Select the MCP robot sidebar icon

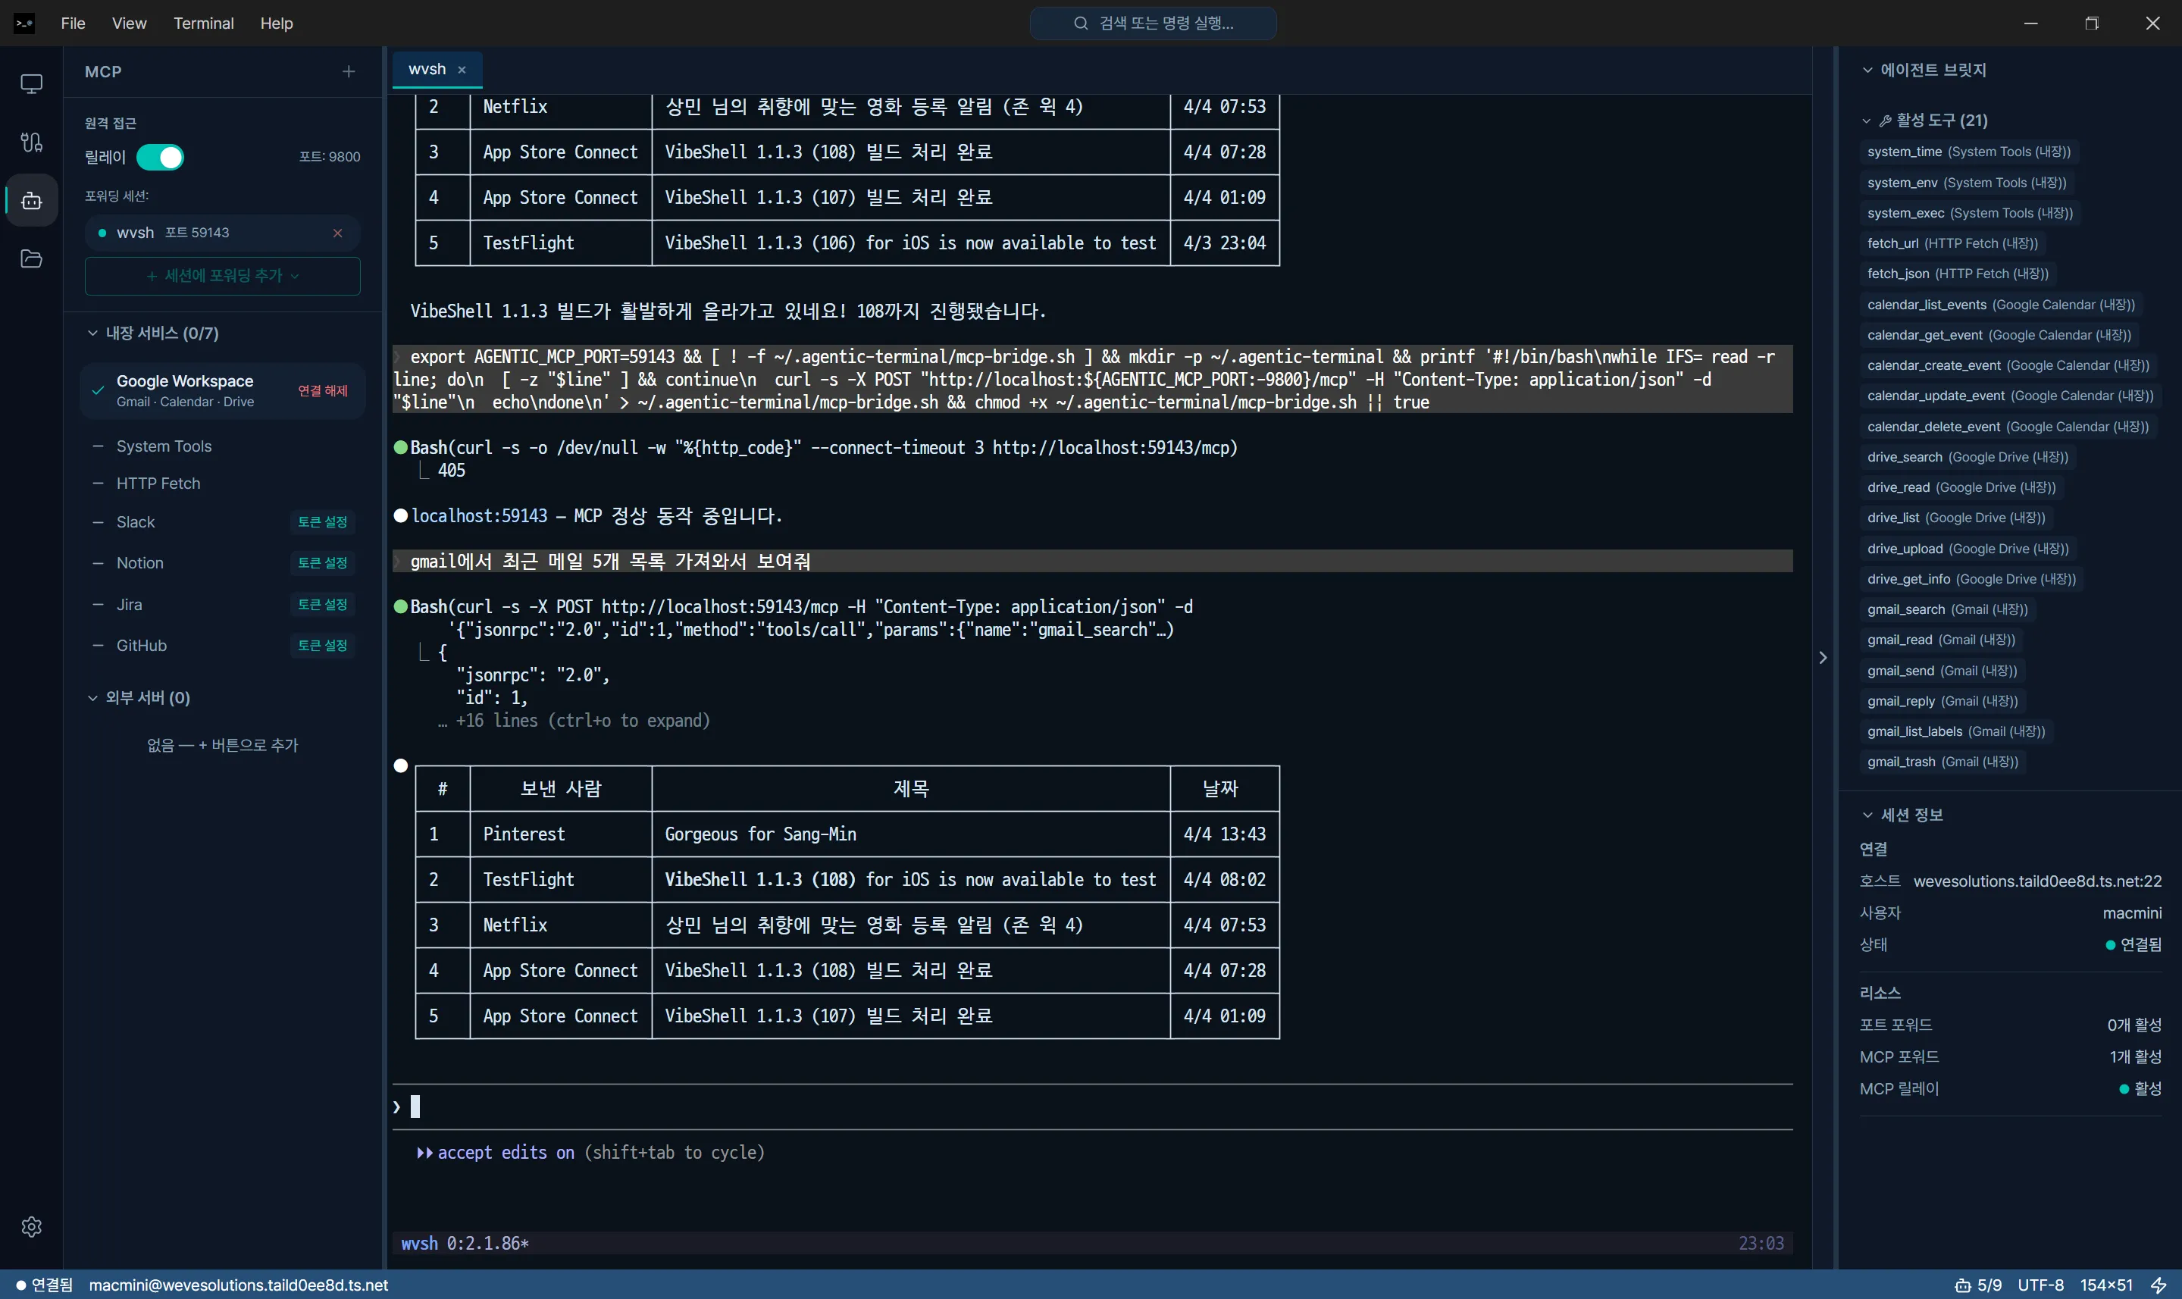(x=32, y=200)
